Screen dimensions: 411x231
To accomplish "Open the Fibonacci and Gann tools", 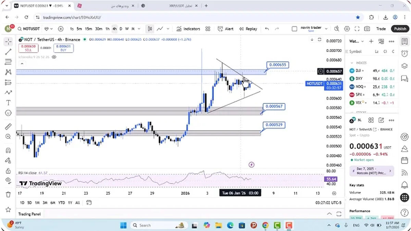I will pos(8,62).
